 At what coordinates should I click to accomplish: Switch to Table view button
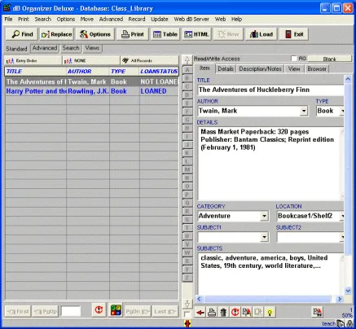pos(165,34)
